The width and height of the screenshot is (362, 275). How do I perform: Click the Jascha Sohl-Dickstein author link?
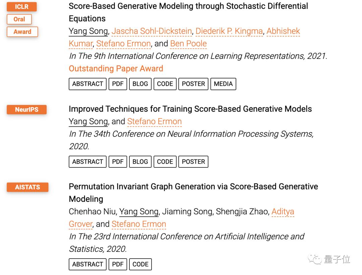[x=152, y=31]
